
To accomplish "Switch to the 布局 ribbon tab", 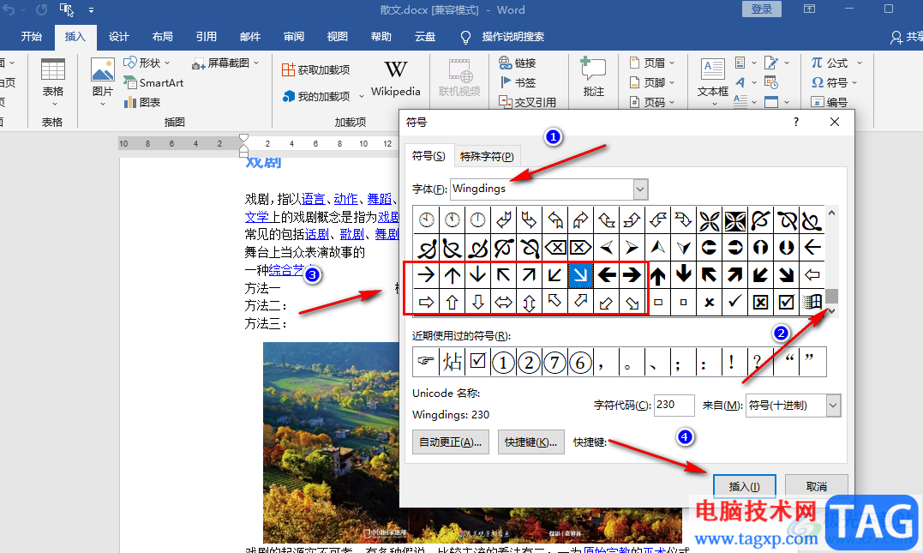I will (x=163, y=37).
